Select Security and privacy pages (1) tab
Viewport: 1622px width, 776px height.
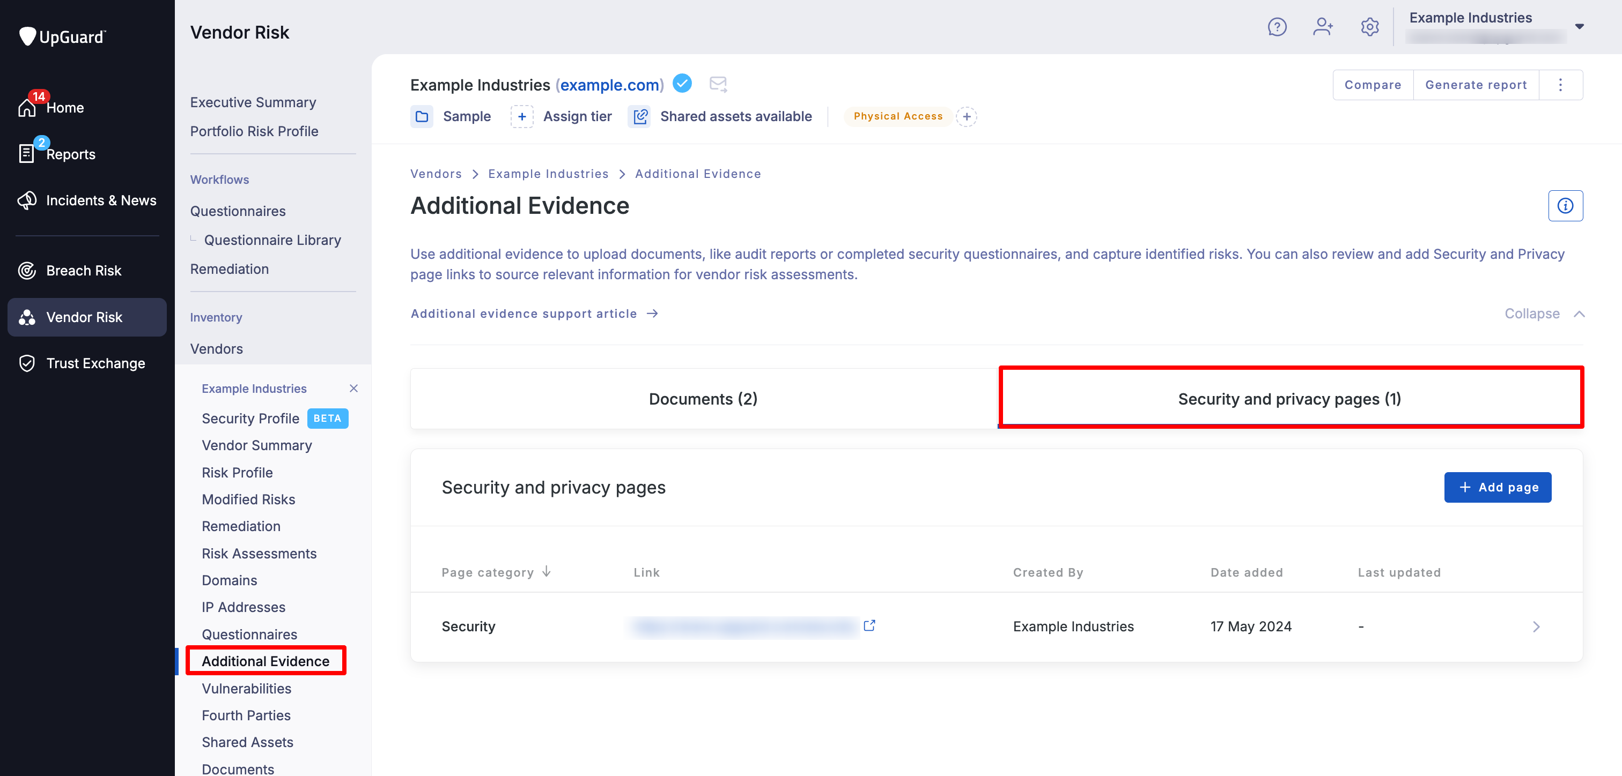coord(1290,399)
